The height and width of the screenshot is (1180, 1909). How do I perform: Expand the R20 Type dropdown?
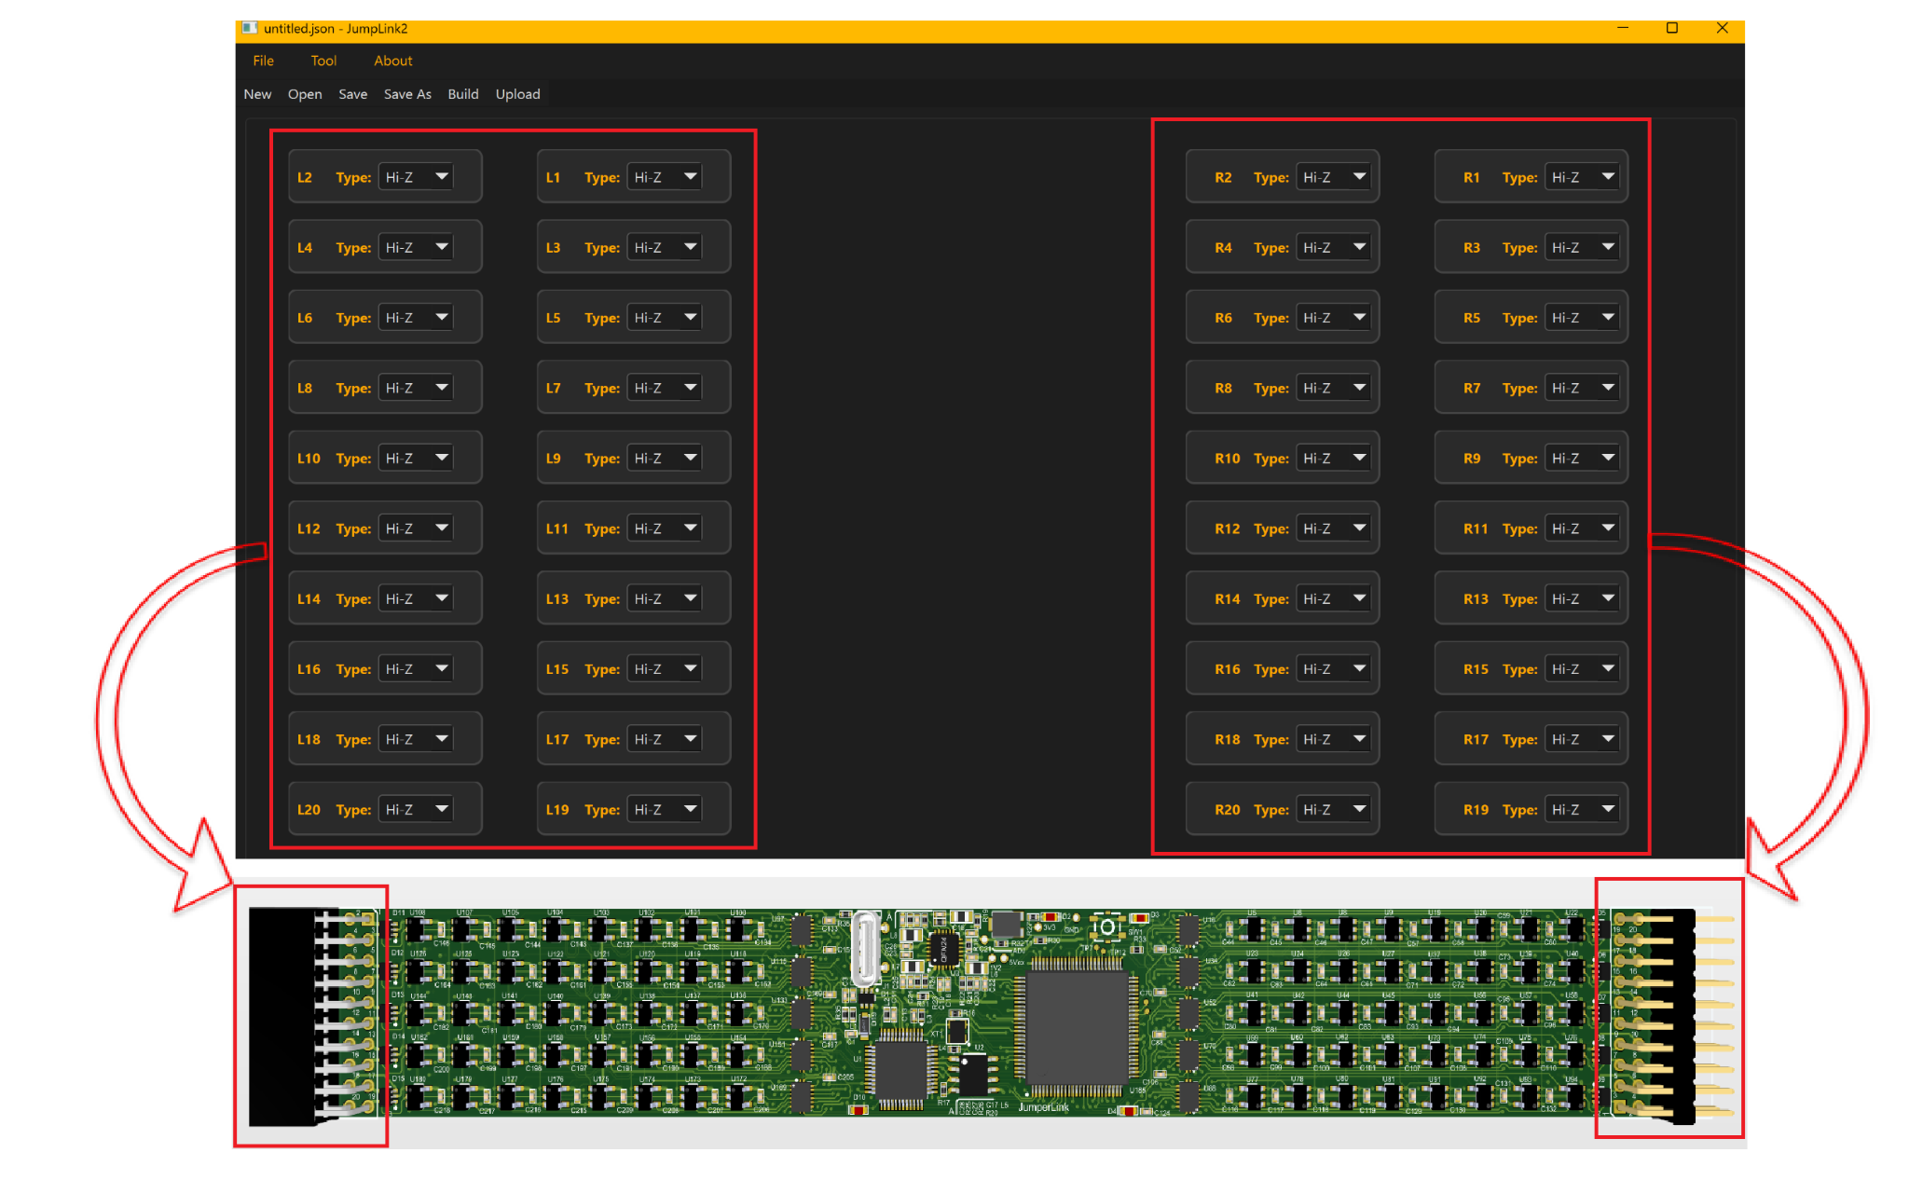pyautogui.click(x=1333, y=810)
